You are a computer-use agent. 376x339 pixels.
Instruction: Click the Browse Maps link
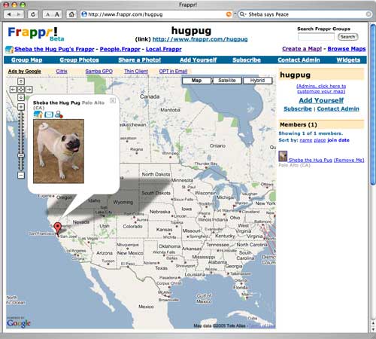click(347, 49)
